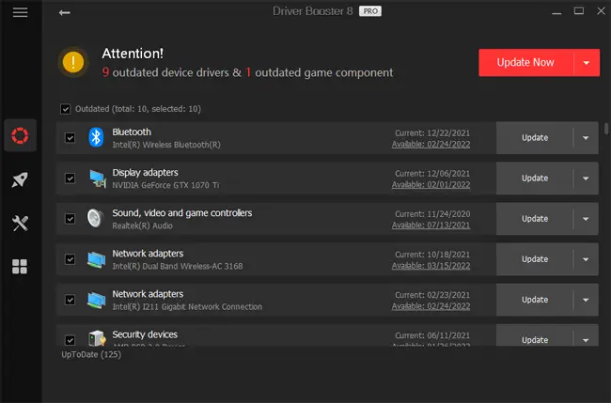
Task: Expand the Wireless-AC 3168 Update dropdown
Action: pyautogui.click(x=586, y=259)
